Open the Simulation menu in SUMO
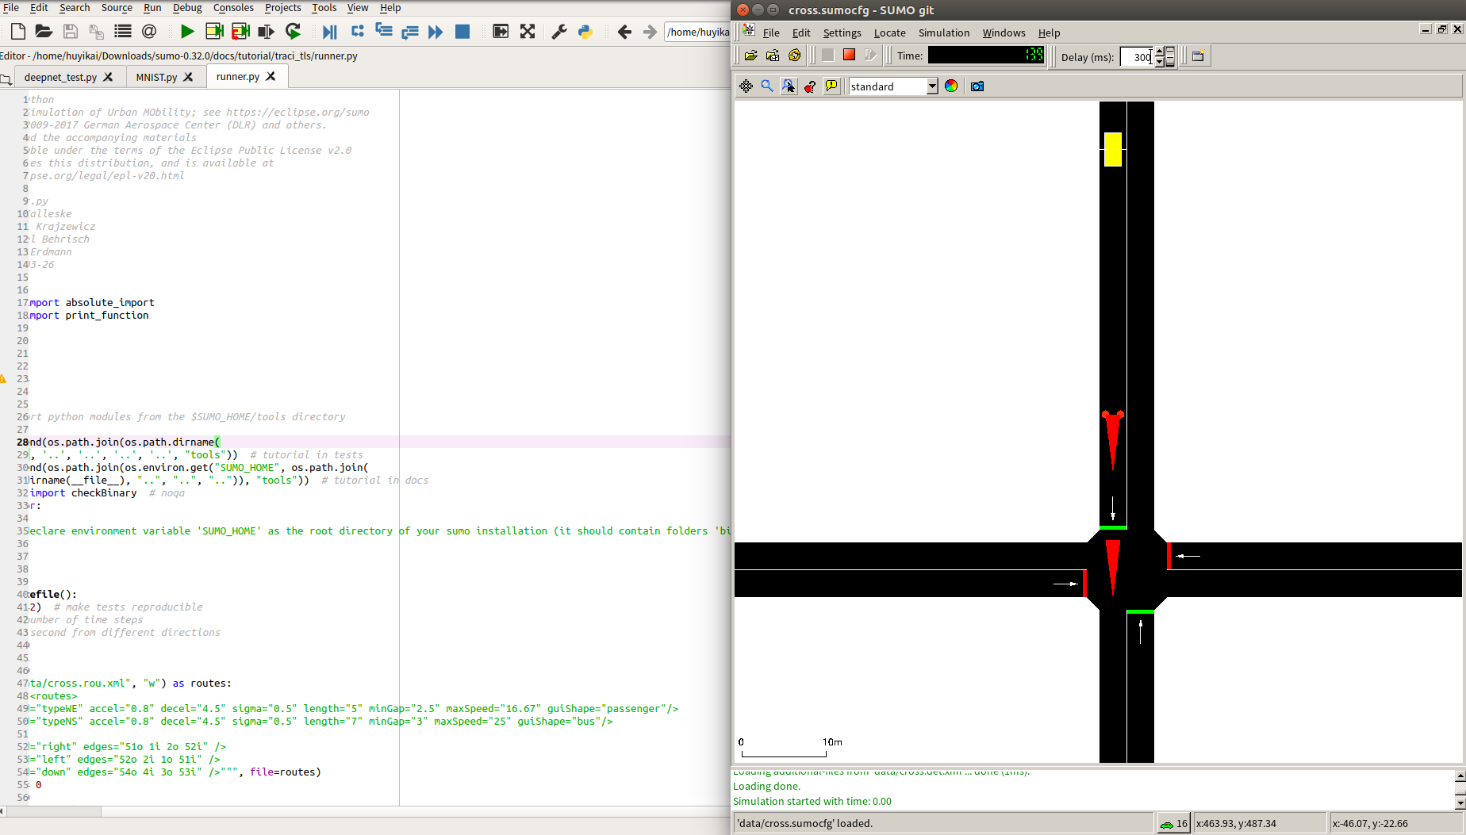 tap(943, 33)
